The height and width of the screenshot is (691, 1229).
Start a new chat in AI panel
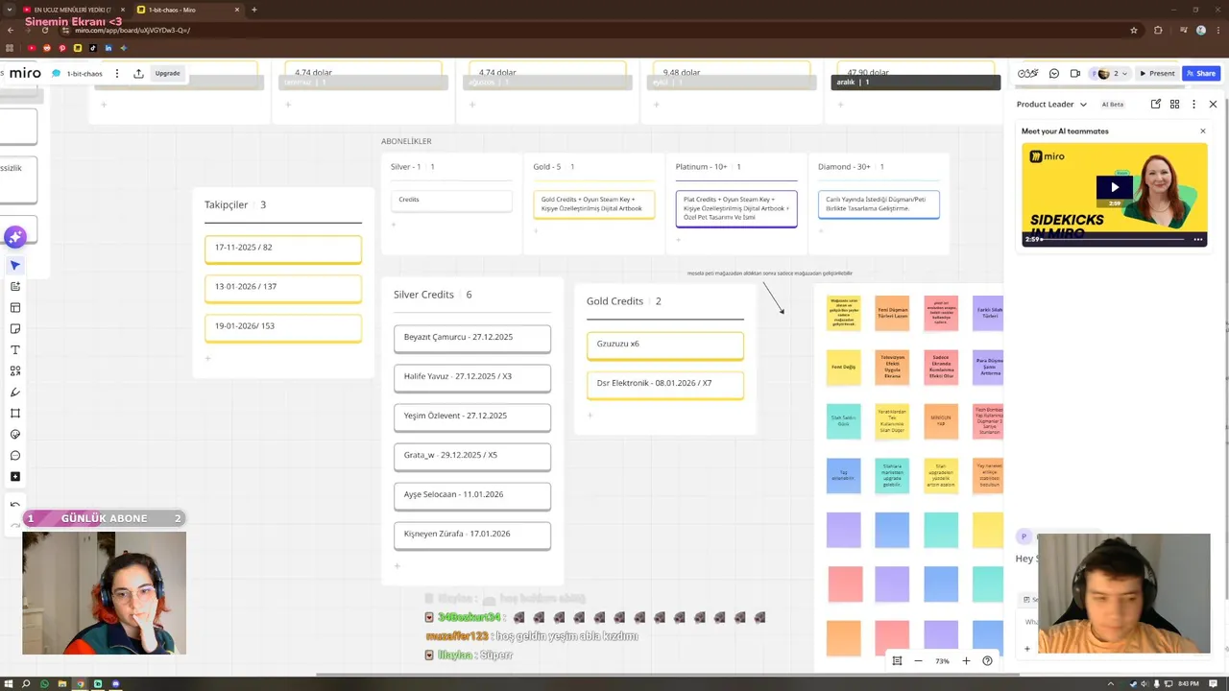point(1156,104)
